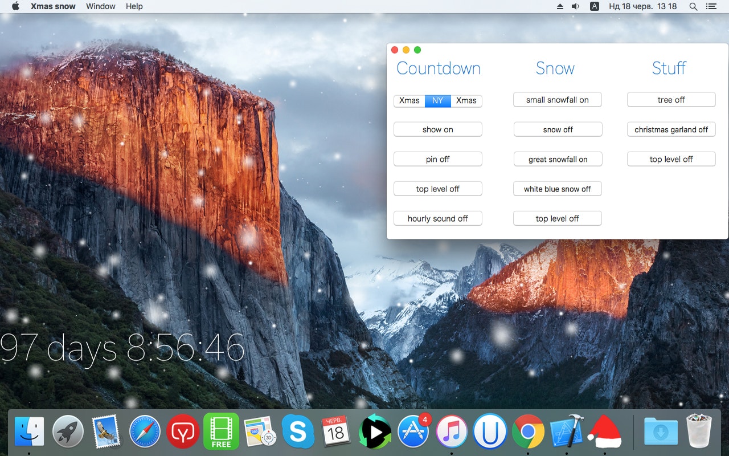Viewport: 729px width, 456px height.
Task: Open App Store with 4 badge
Action: coord(413,431)
